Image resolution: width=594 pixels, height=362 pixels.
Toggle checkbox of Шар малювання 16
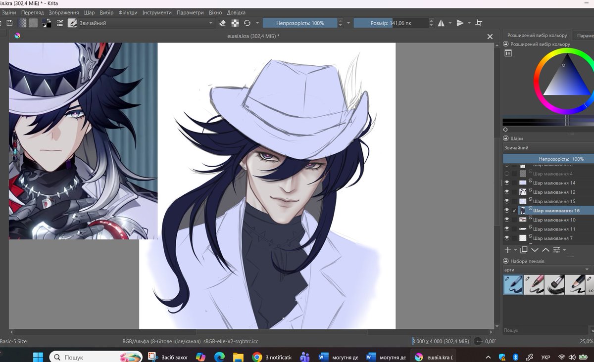pyautogui.click(x=515, y=211)
